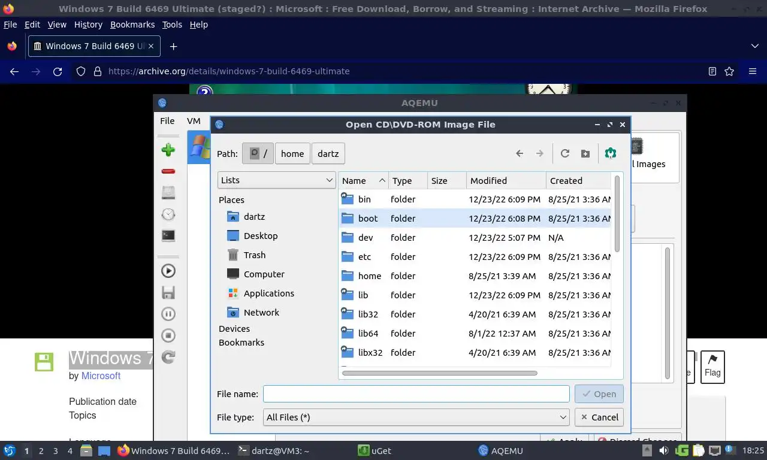Click the green plus Add VM icon in AQEMU

[168, 150]
